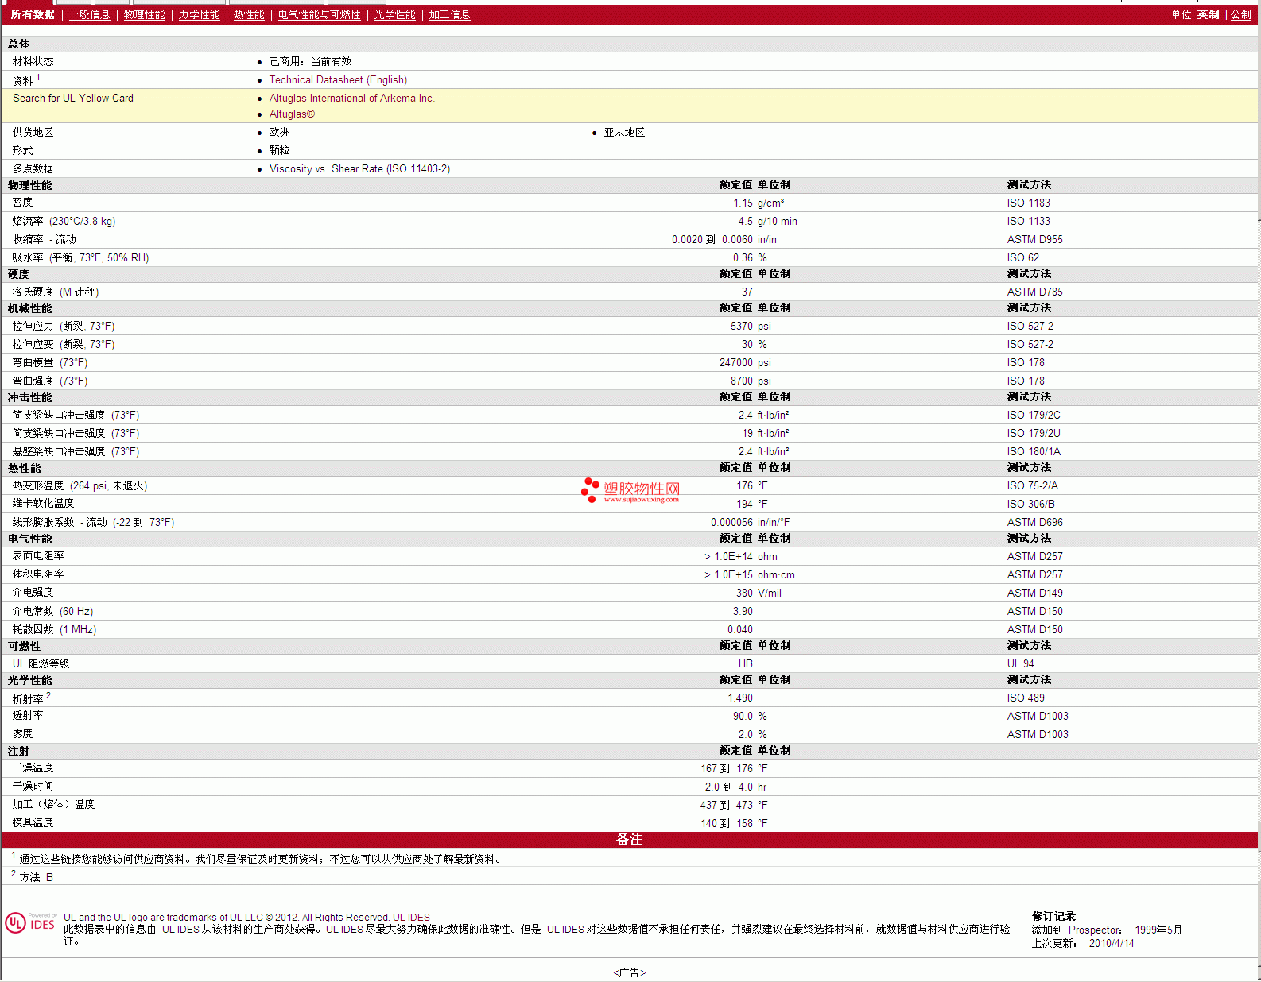This screenshot has height=982, width=1261.
Task: Click the '洛氏硬度 (M 计秤)' row label
Action: point(56,292)
